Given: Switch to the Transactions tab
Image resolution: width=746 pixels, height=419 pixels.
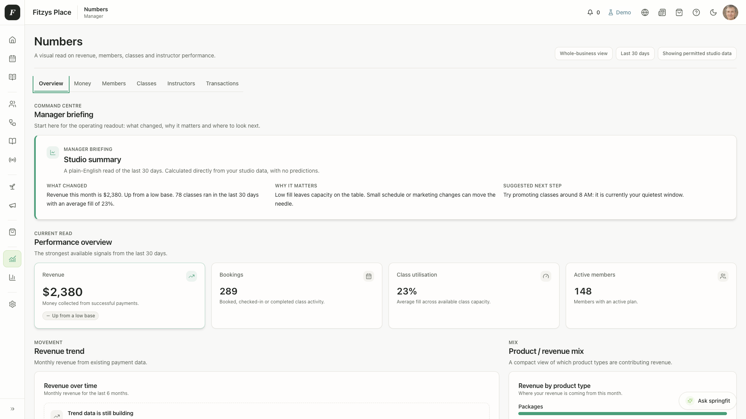Looking at the screenshot, I should [222, 84].
